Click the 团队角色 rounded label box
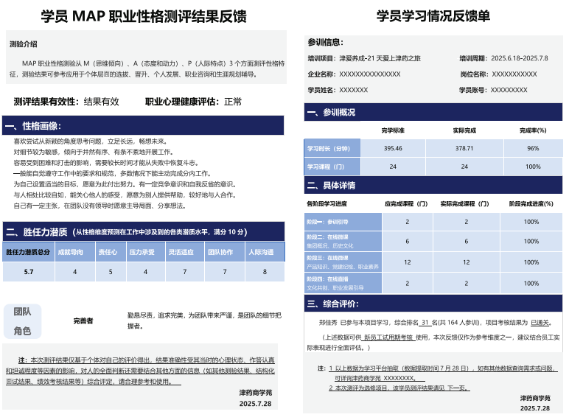 (23, 321)
